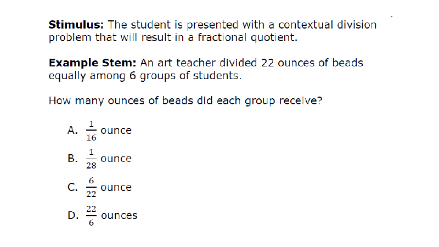Click the small dash mark at top right
This screenshot has height=247, width=439.
(x=391, y=17)
